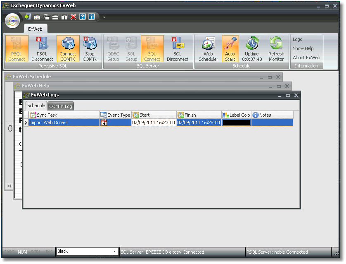
Task: Sort by the Start column header
Action: pos(154,115)
